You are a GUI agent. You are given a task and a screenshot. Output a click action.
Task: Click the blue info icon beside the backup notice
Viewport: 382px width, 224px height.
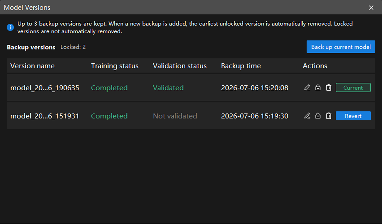[x=10, y=28]
